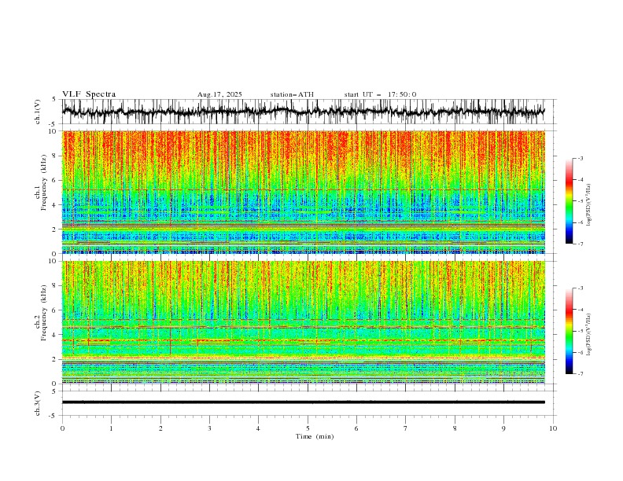
Task: Click the 'Time (min)' axis label
Action: click(x=315, y=436)
